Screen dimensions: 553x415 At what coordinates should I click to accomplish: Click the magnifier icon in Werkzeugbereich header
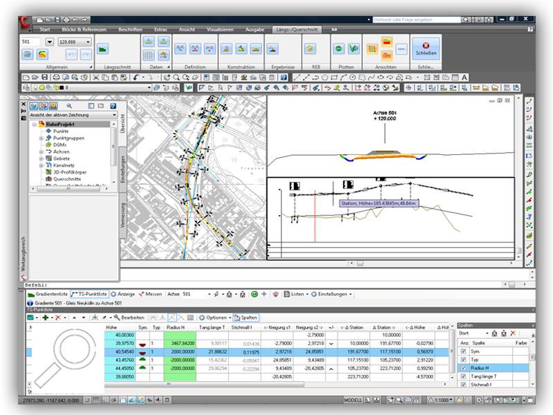pos(69,106)
